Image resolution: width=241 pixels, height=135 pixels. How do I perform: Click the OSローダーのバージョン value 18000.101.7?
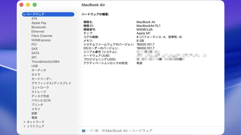145,48
